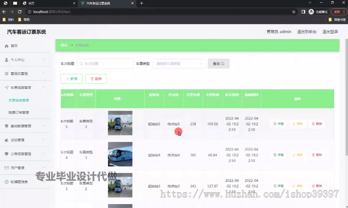Click 退出登录 to log out

(x=330, y=32)
